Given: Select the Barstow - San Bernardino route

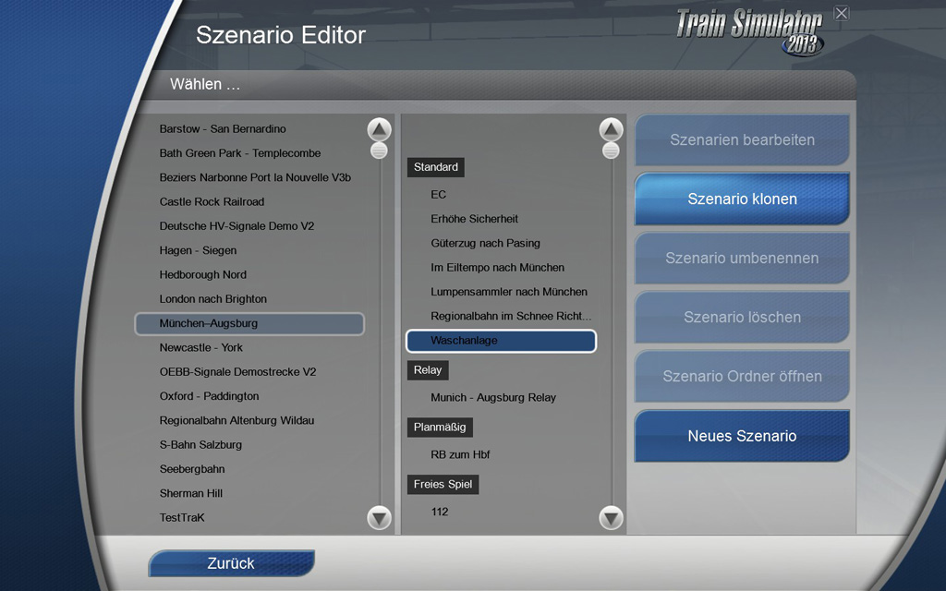Looking at the screenshot, I should (x=223, y=129).
